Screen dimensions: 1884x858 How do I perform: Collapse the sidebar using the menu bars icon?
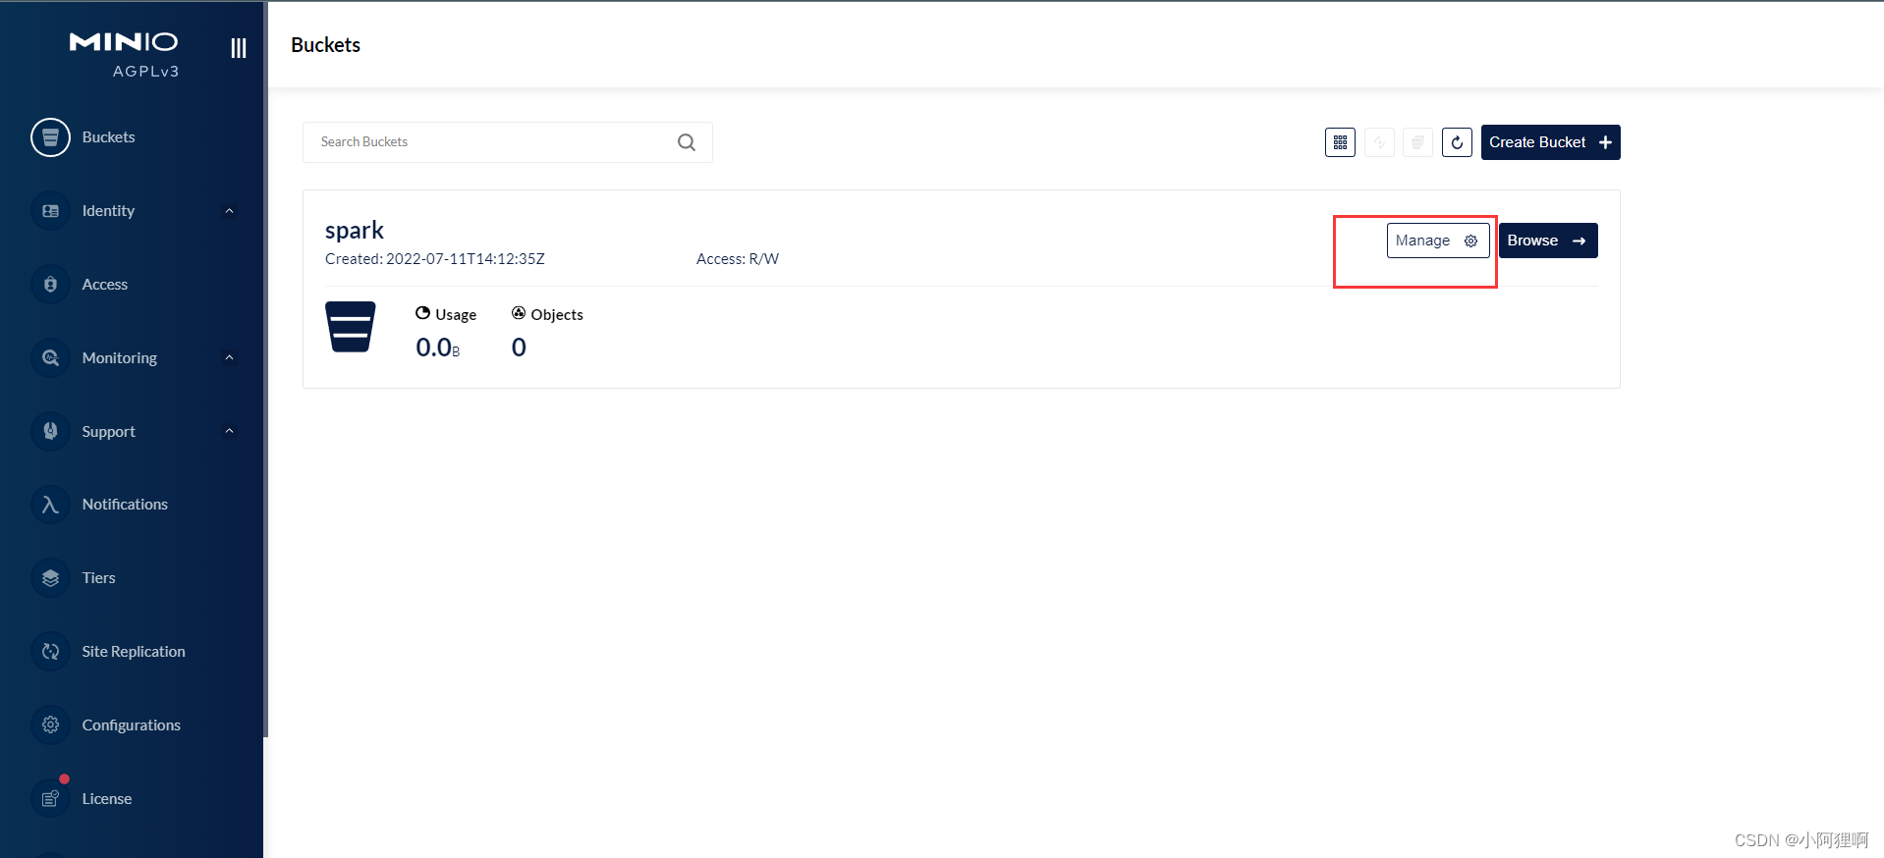pyautogui.click(x=239, y=48)
